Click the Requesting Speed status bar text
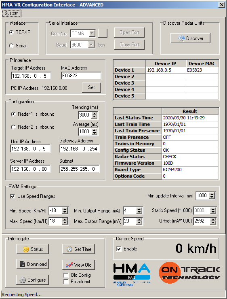Image resolution: width=227 pixels, height=299 pixels. pos(21,295)
